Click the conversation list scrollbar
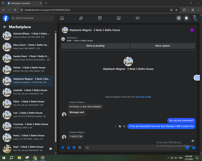This screenshot has width=202, height=161. (x=56, y=87)
